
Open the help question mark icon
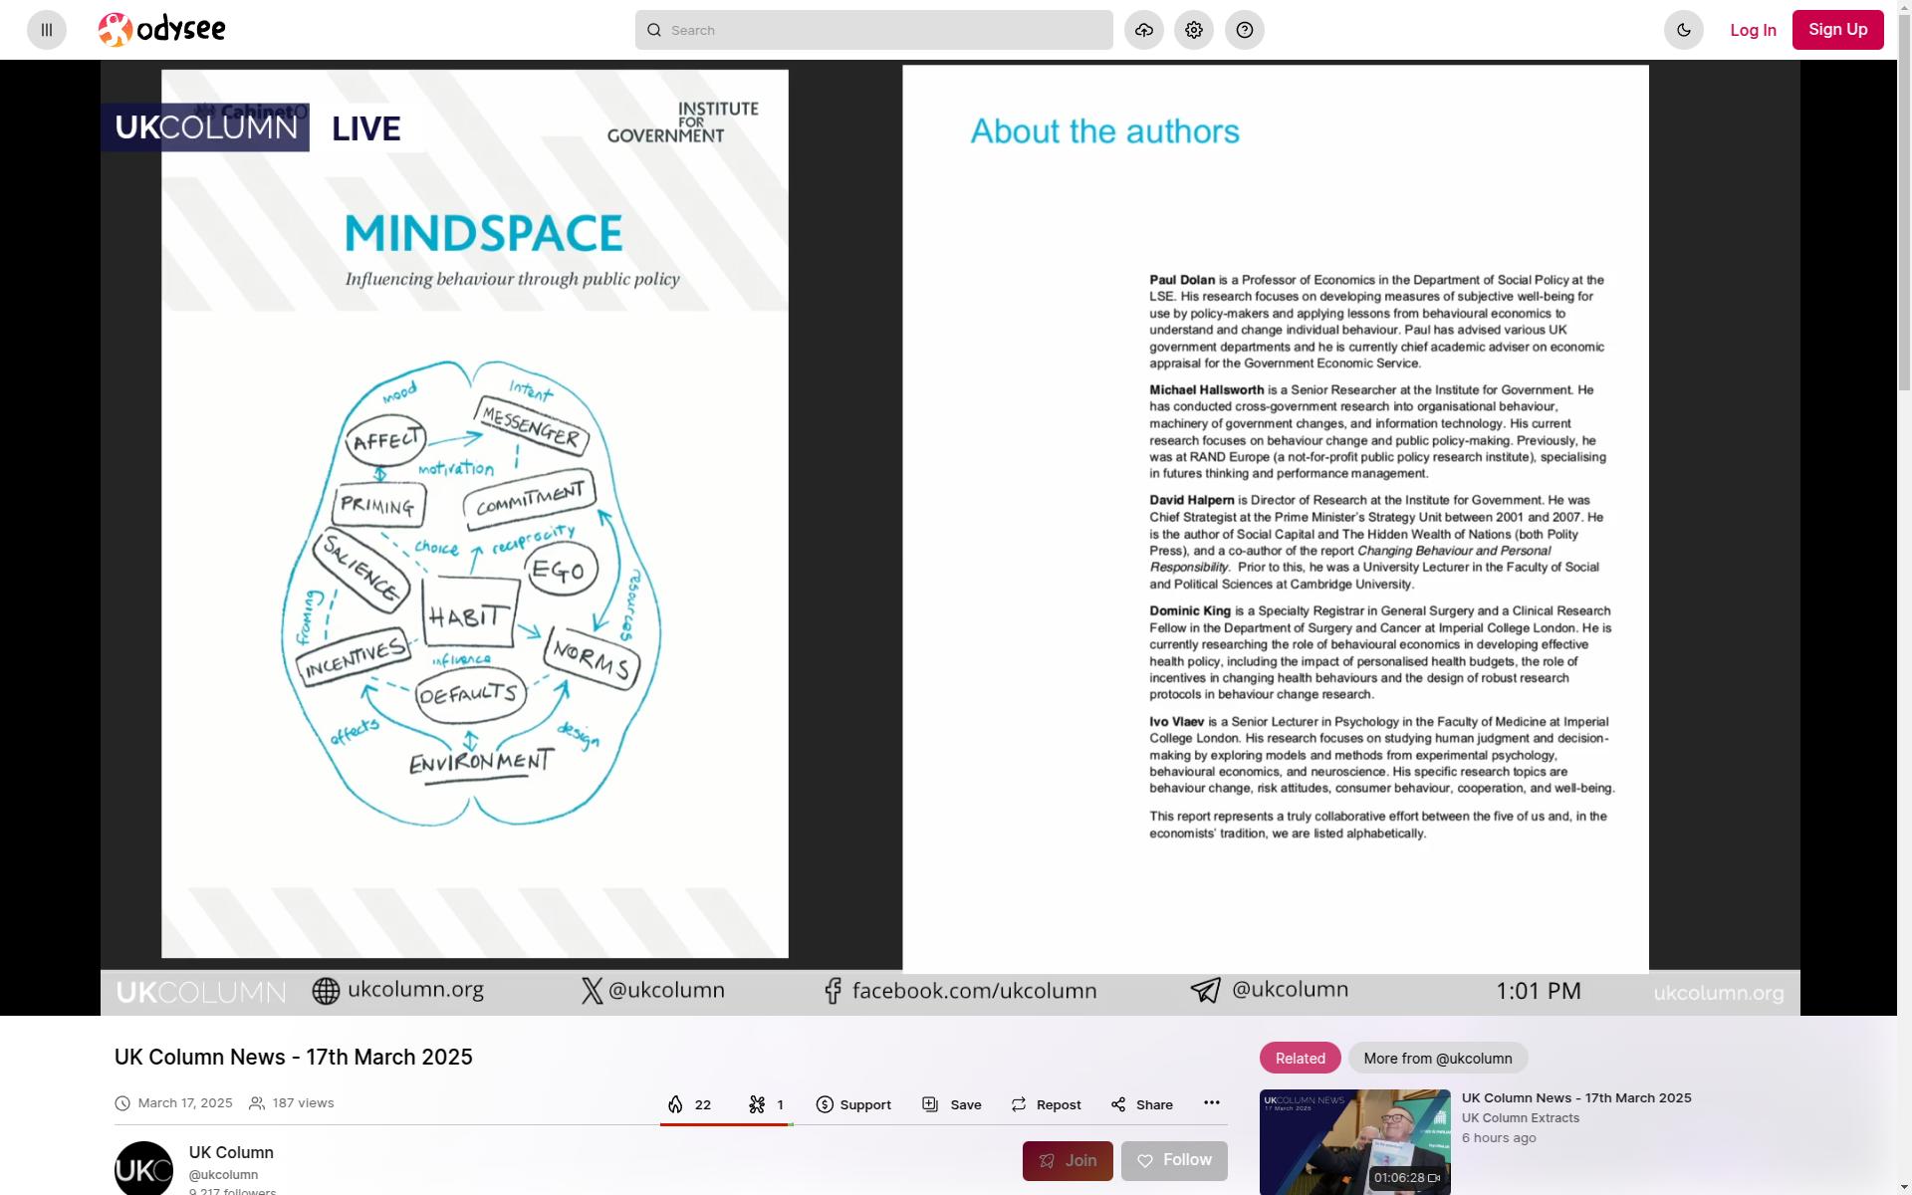pos(1245,30)
